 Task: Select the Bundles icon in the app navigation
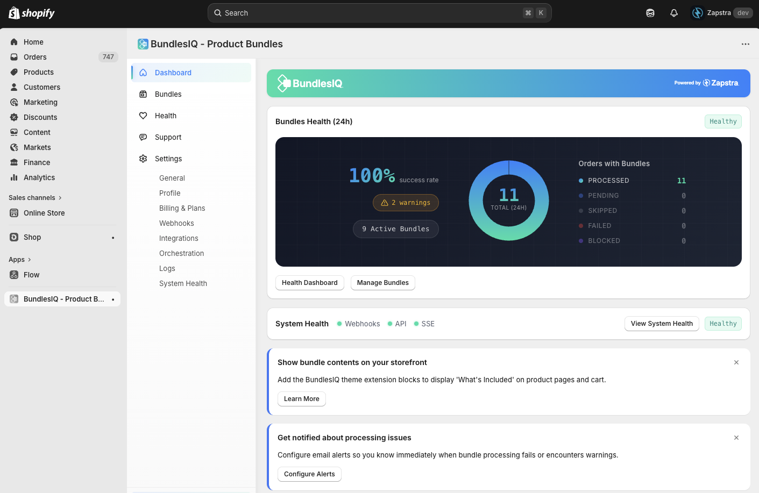(143, 94)
